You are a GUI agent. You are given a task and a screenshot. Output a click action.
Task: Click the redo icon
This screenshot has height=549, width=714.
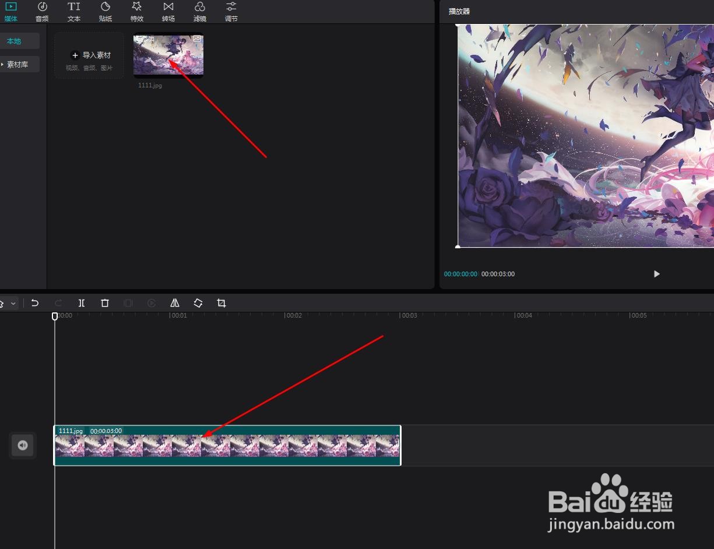point(58,303)
